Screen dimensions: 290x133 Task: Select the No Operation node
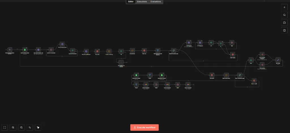pyautogui.click(x=121, y=62)
